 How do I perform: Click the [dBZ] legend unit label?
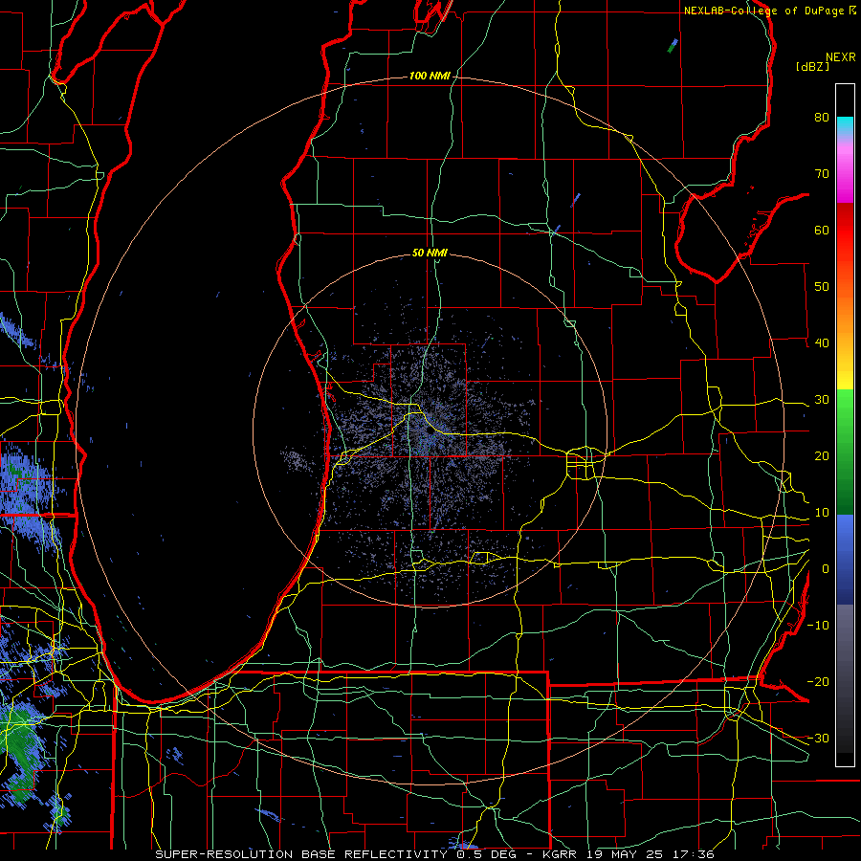(x=812, y=66)
